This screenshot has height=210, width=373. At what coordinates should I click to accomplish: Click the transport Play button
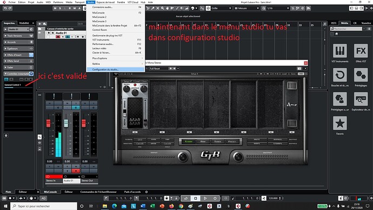click(205, 198)
